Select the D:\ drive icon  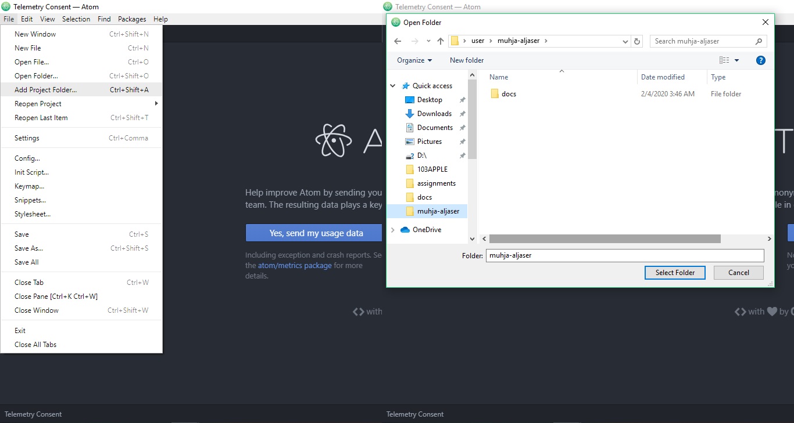tap(409, 156)
